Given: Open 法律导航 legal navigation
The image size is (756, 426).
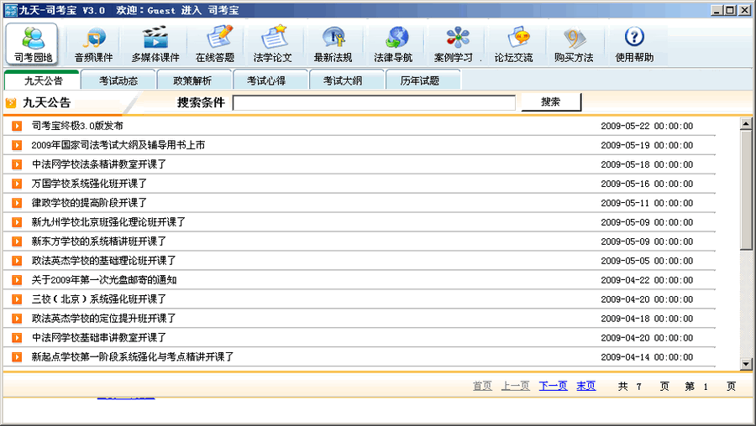Looking at the screenshot, I should pyautogui.click(x=393, y=44).
